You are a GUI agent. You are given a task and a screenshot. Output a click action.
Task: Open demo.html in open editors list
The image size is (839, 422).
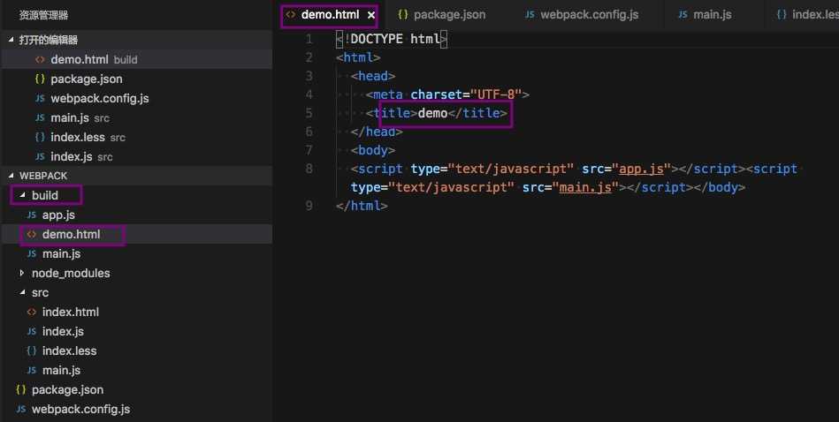point(136,59)
